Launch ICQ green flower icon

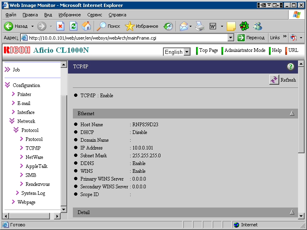(244, 26)
